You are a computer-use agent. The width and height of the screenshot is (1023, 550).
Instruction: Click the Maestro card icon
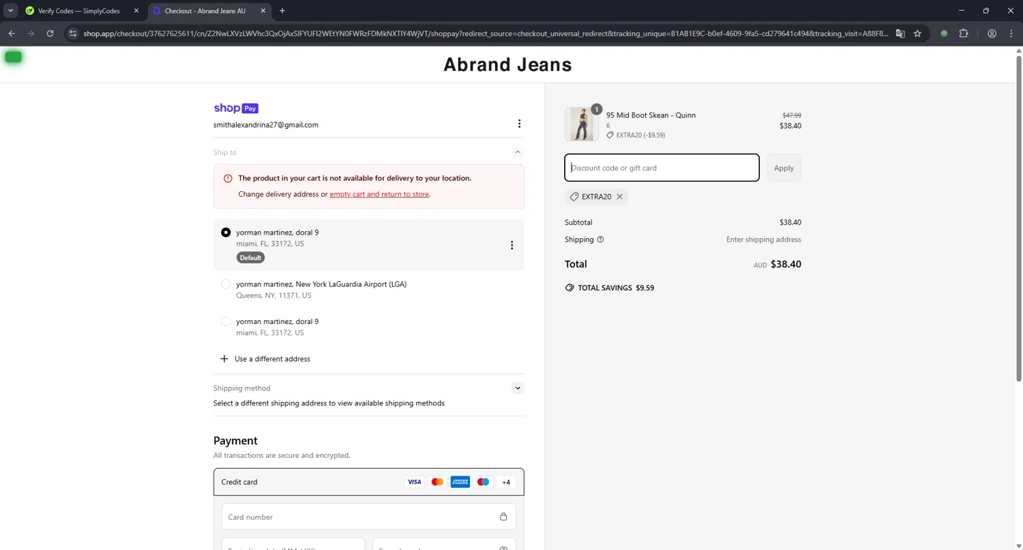(483, 482)
